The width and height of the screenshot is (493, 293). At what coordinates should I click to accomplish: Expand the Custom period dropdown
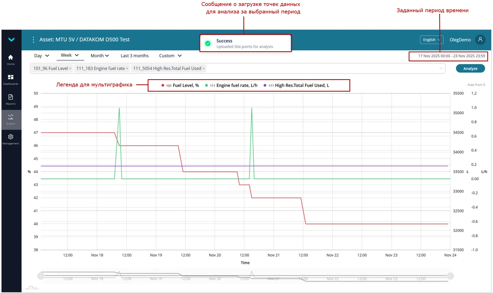pyautogui.click(x=170, y=56)
